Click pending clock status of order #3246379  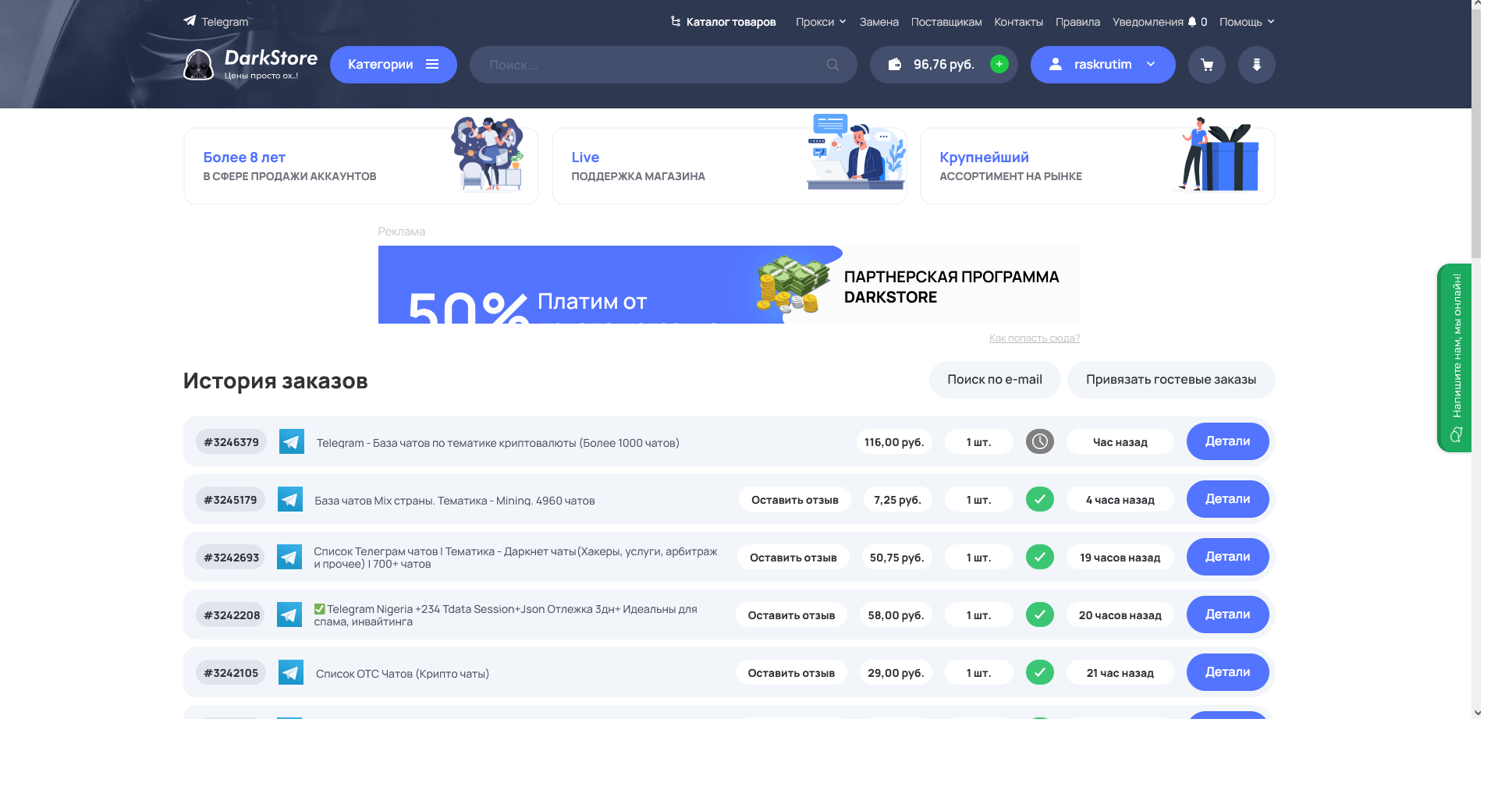pos(1039,442)
